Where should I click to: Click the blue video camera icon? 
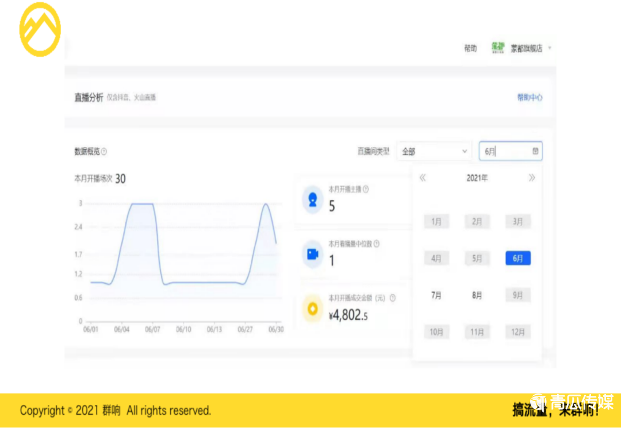coord(313,254)
